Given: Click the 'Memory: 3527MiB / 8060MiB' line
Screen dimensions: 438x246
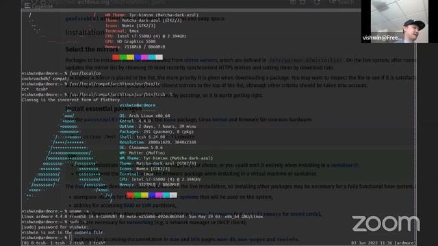Looking at the screenshot, I should 149,184.
